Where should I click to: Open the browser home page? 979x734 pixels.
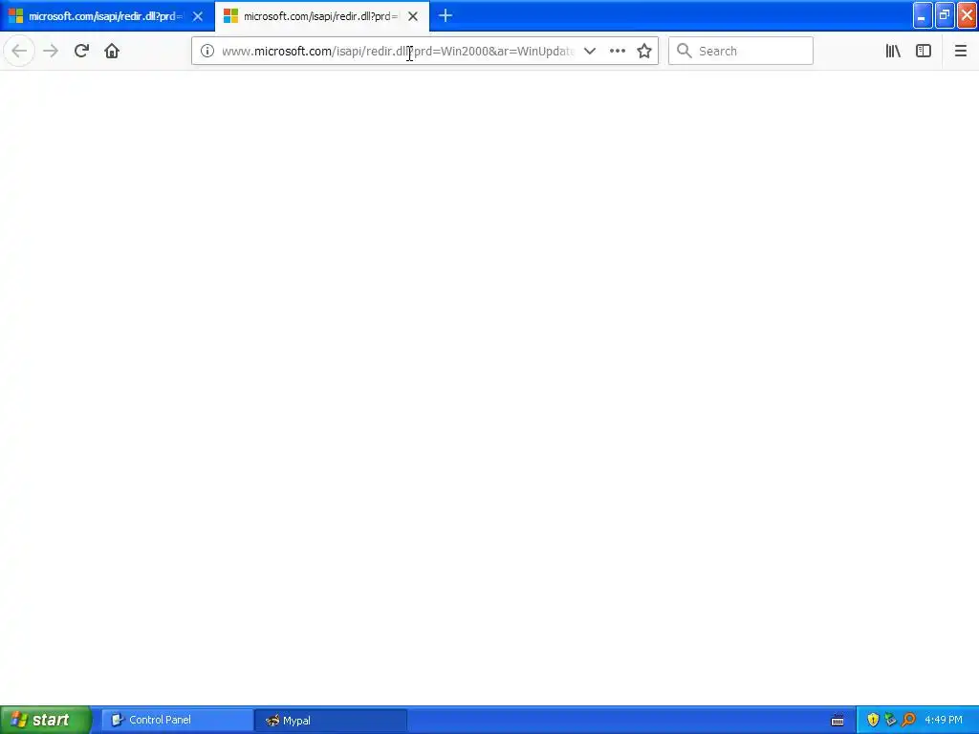click(112, 52)
